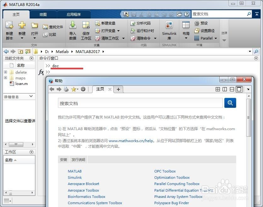The image size is (263, 207).
Task: Open Preferences (预设) gear
Action: click(x=201, y=23)
